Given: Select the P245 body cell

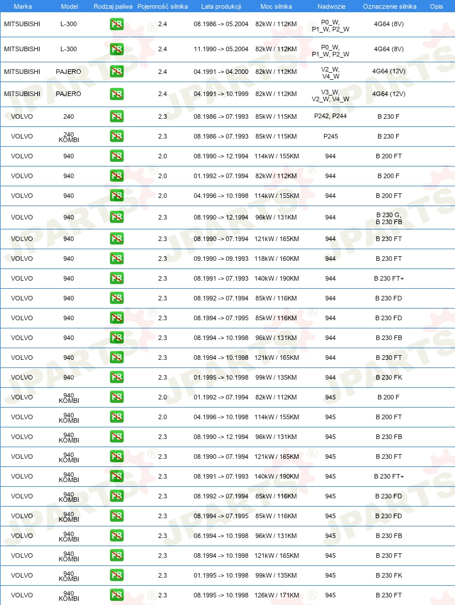Looking at the screenshot, I should pyautogui.click(x=330, y=136).
